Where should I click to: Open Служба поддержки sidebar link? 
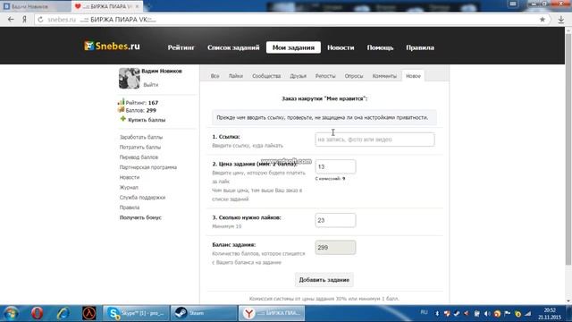tap(142, 197)
